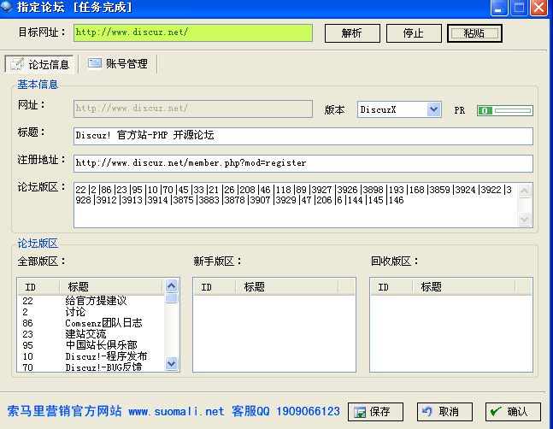Image resolution: width=553 pixels, height=429 pixels.
Task: Select row Discuz!-BUG反馈
Action: tap(91, 367)
